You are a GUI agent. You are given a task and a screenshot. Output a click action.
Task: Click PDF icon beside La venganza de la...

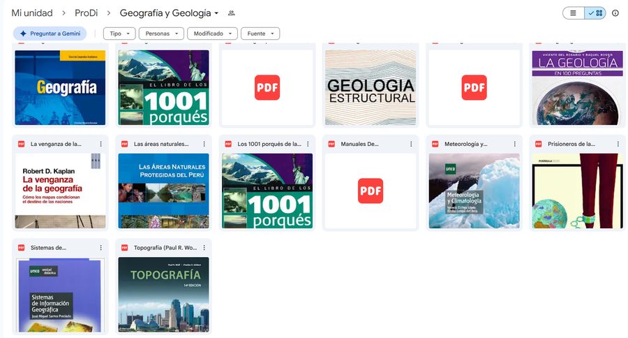21,144
